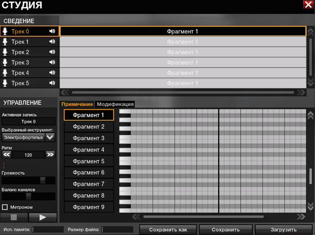Click the microphone icon on Трек 2
Screen dimensions: 315x235
pos(5,52)
